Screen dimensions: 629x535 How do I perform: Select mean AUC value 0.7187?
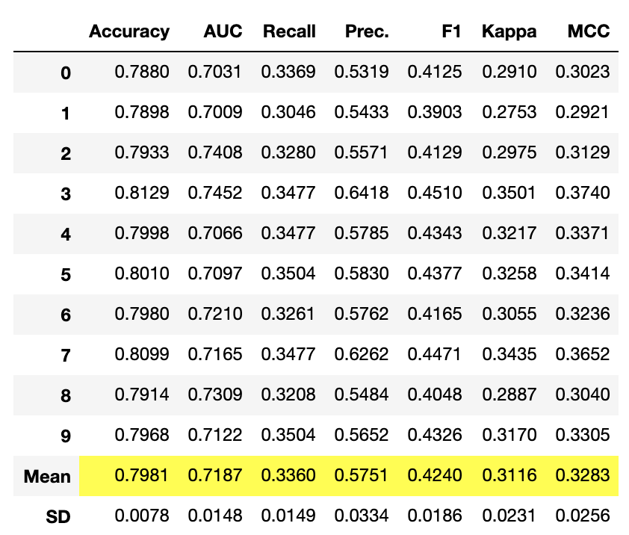pos(215,475)
